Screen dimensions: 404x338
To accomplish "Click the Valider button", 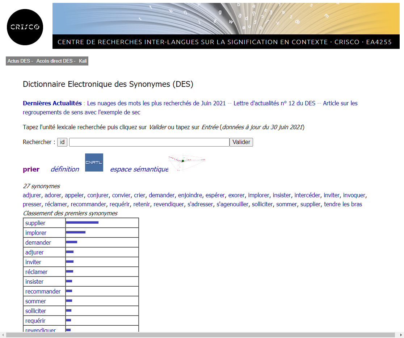I will pos(241,142).
